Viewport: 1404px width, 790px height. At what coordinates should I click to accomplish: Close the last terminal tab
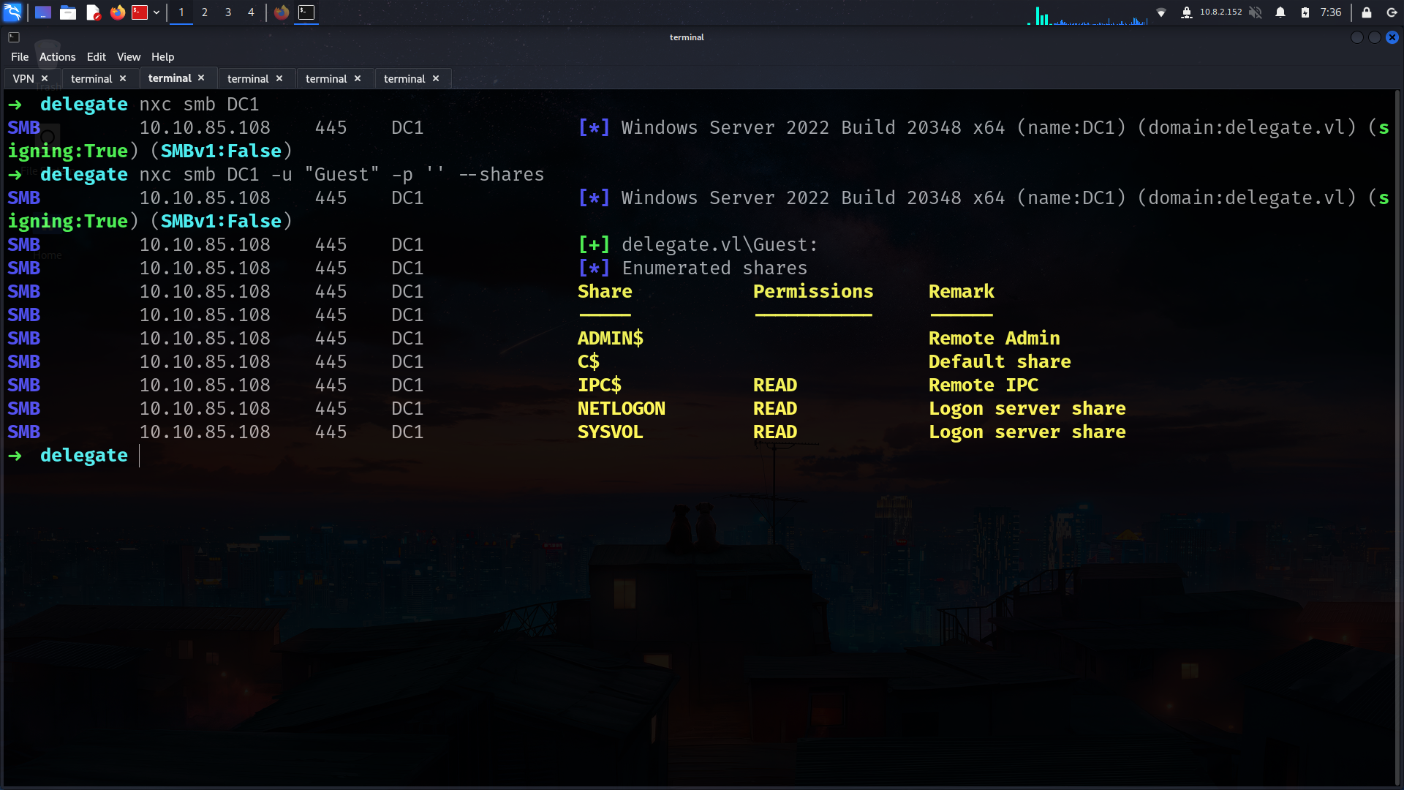(436, 78)
